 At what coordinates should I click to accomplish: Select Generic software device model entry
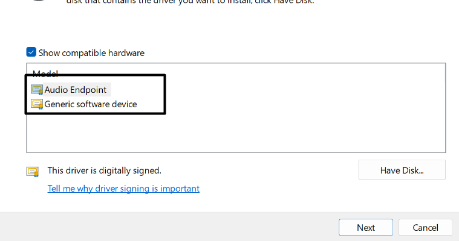point(91,104)
